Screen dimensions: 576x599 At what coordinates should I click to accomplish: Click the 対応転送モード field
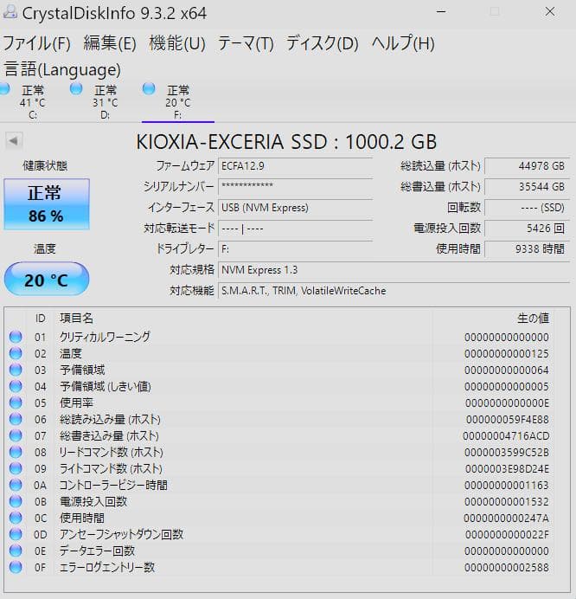pyautogui.click(x=296, y=229)
